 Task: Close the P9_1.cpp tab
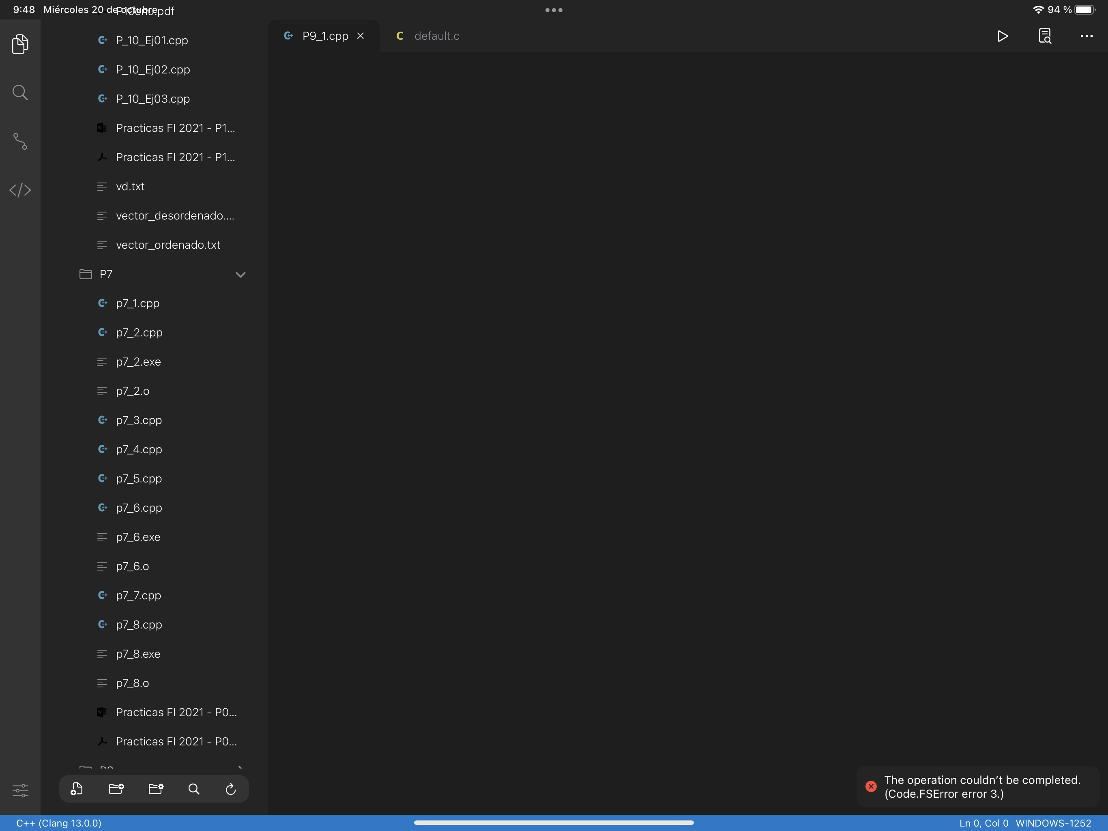pos(361,36)
